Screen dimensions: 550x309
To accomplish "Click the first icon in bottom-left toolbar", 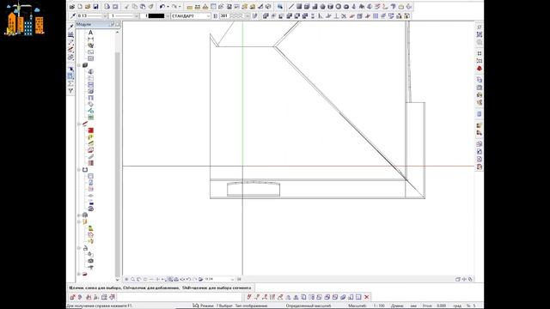I will [72, 297].
